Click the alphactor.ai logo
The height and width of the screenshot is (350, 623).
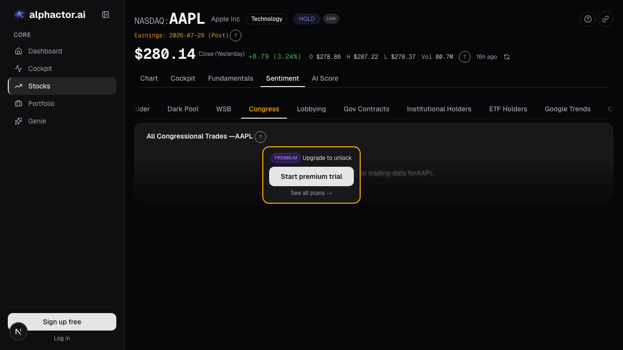coord(49,15)
